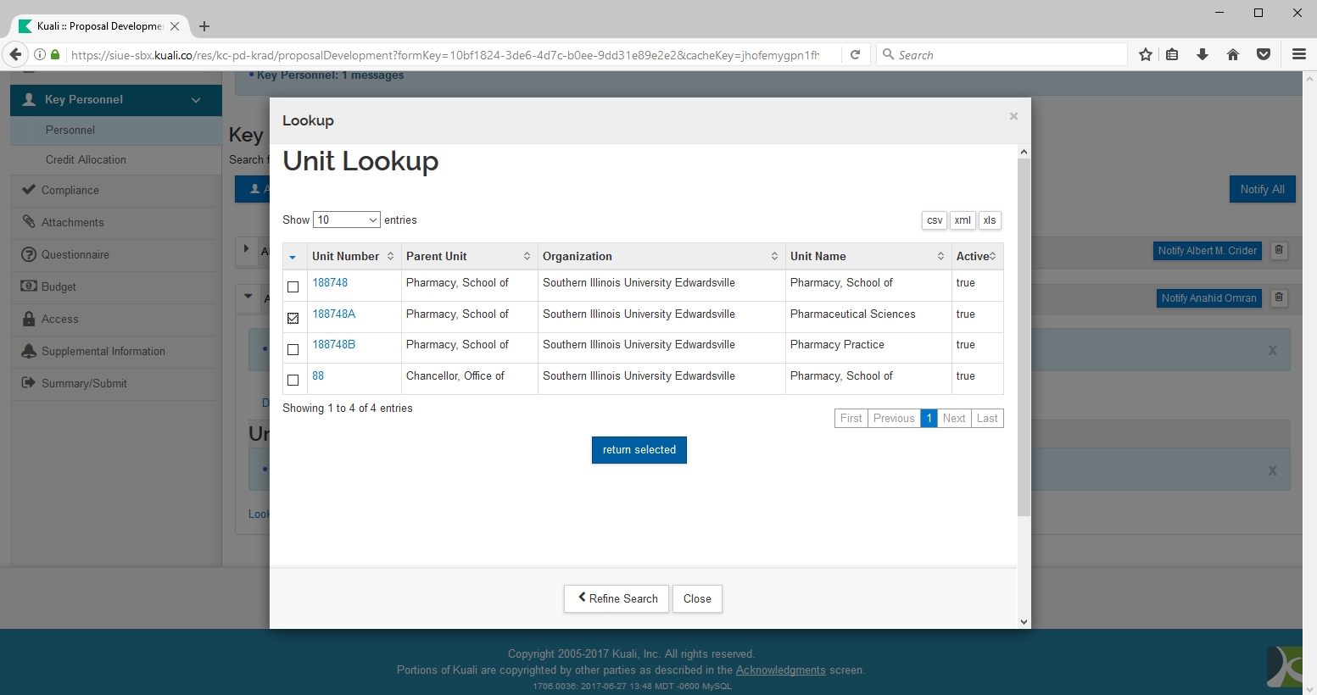Click the Firefox bookmark star icon
The height and width of the screenshot is (695, 1317).
point(1146,54)
